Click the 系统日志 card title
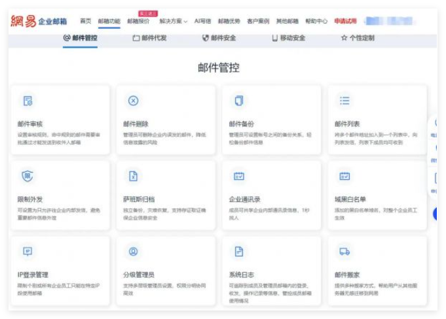Screen dimensions: 446x319 [x=242, y=275]
